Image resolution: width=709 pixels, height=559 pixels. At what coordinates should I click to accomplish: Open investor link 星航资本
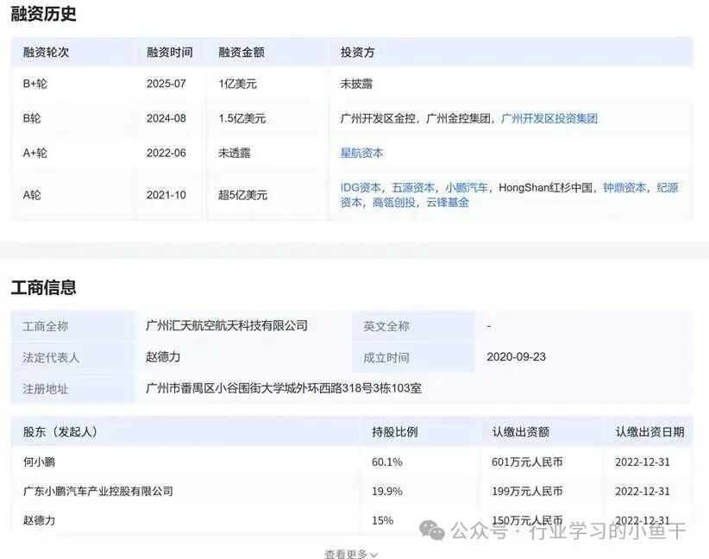click(361, 153)
